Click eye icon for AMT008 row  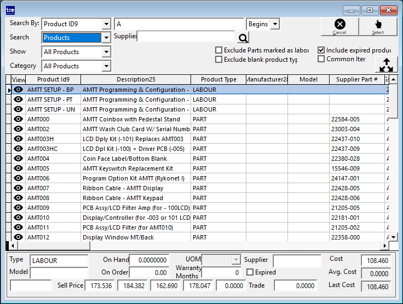click(18, 197)
